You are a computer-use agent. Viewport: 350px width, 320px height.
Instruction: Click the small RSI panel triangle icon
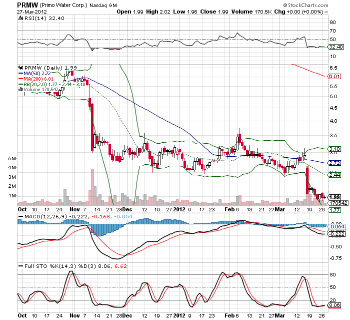click(20, 18)
